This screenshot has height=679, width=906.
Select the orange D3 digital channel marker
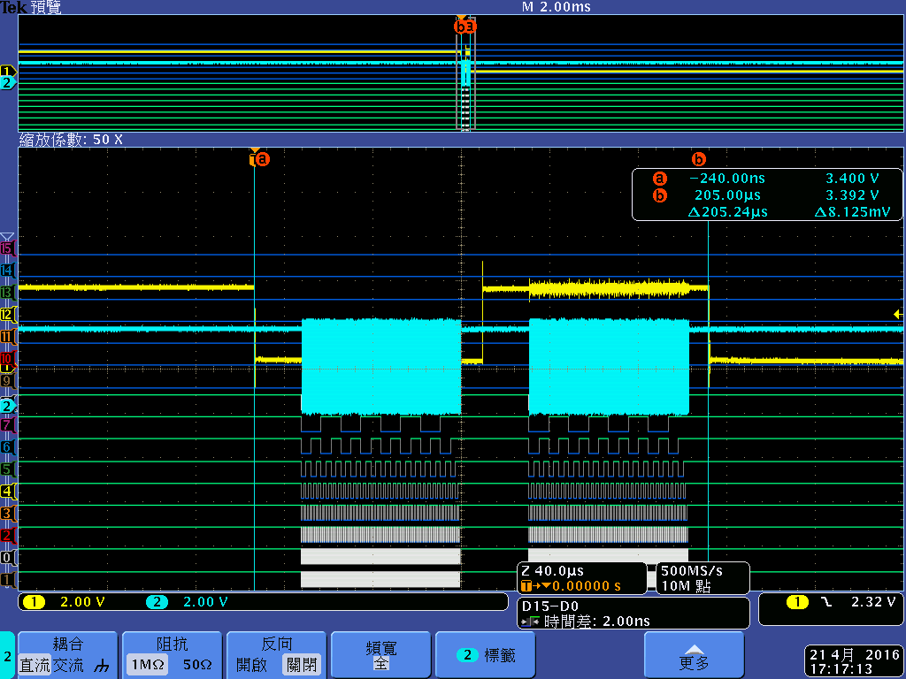pos(7,514)
